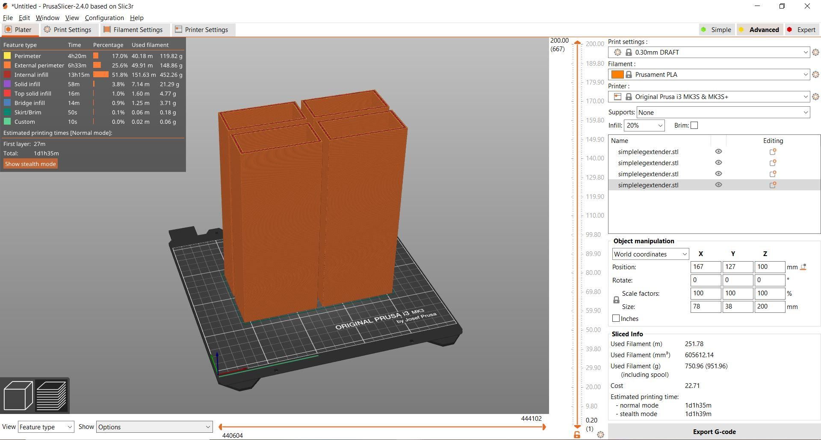This screenshot has height=440, width=821.
Task: Click the Prusament PLA filament color swatch
Action: click(617, 74)
